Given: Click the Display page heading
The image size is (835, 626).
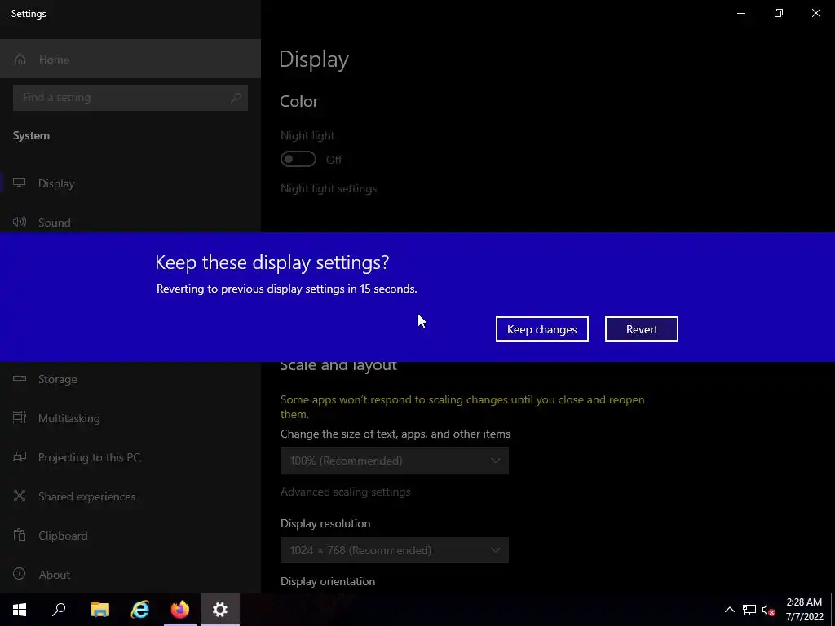Looking at the screenshot, I should [x=314, y=59].
